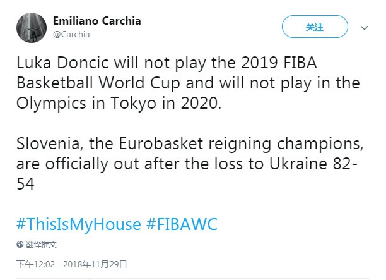
Task: Click the 'Slovenia, the Eurobasket reigning champions' line
Action: point(190,143)
